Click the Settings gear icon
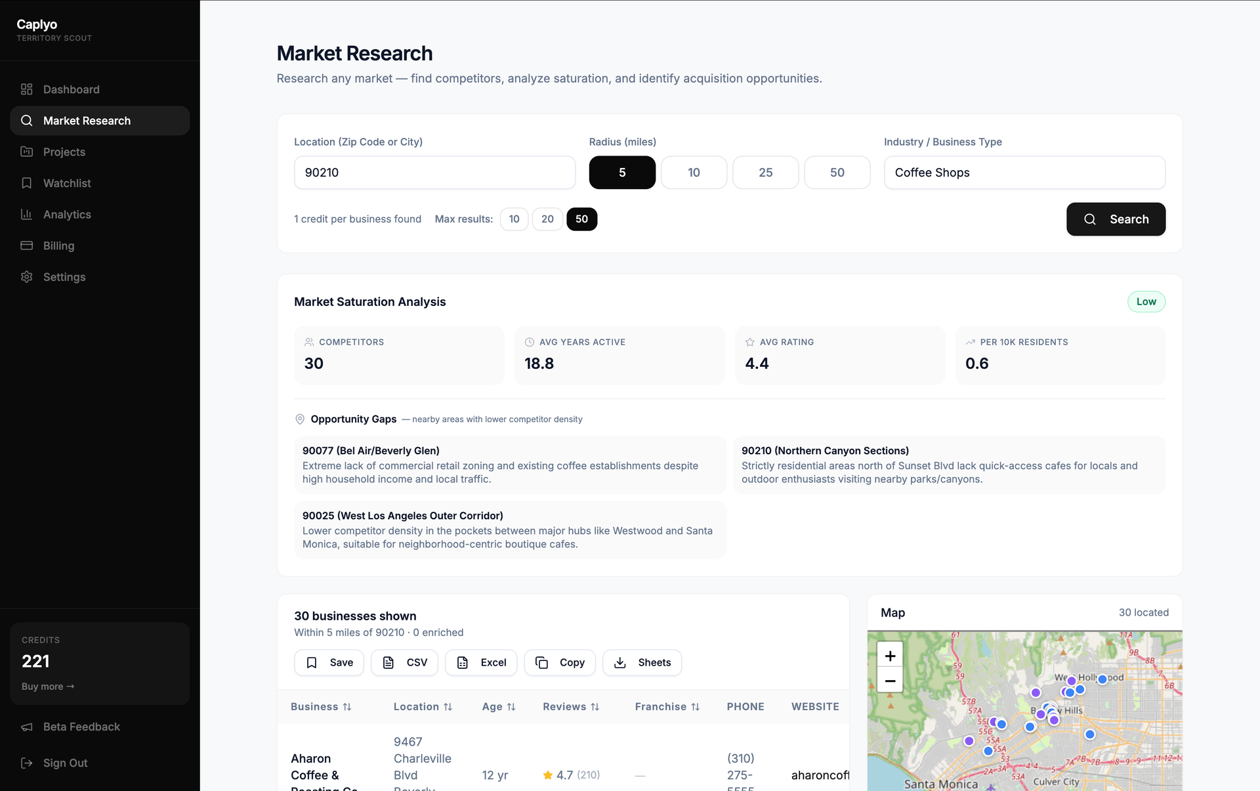This screenshot has width=1260, height=791. (26, 277)
